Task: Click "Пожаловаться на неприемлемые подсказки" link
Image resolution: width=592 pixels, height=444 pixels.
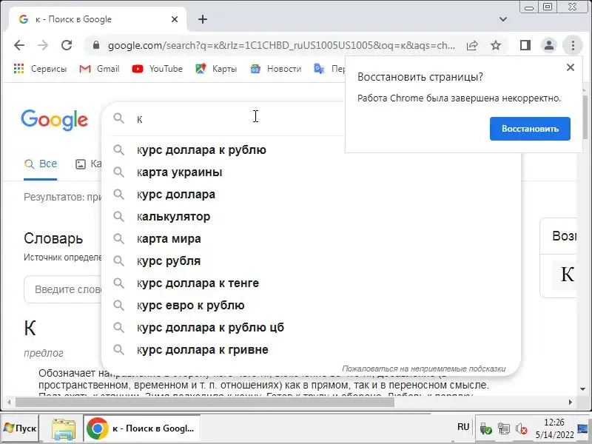Action: 423,368
